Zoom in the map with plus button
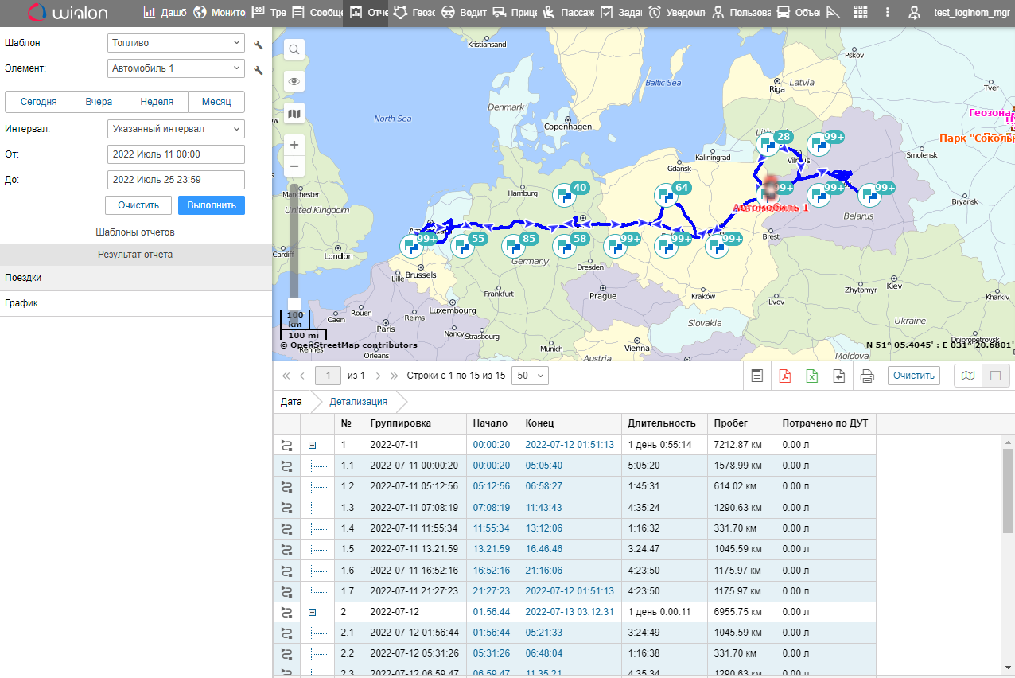Viewport: 1015px width, 678px height. pos(294,145)
